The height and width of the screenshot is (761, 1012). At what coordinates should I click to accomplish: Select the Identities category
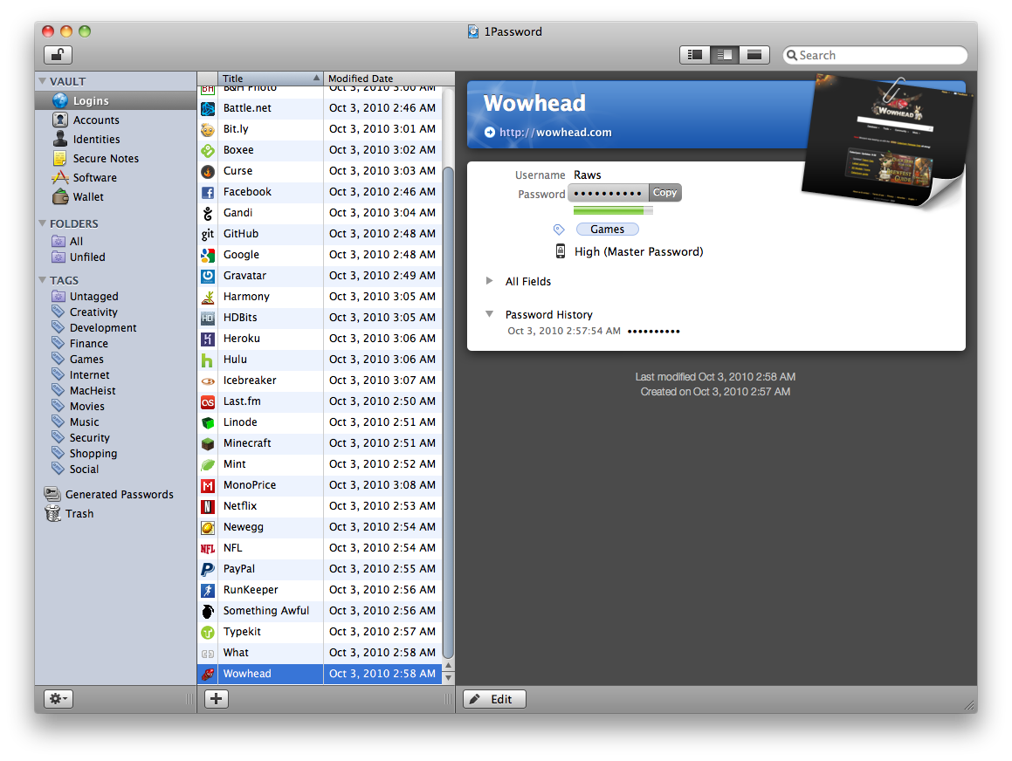coord(96,140)
